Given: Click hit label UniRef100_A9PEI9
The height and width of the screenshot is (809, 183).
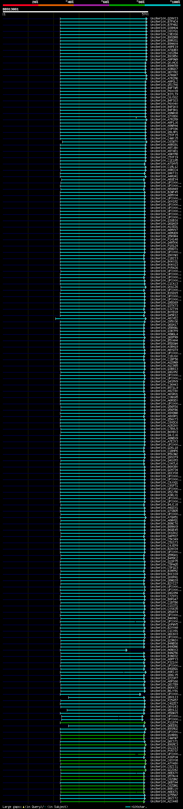Looking at the screenshot, I should pos(164,47).
